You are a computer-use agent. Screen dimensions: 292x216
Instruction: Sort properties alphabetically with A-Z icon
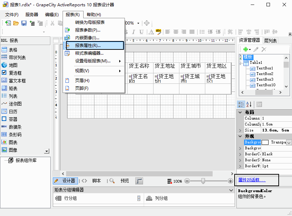coord(249,104)
